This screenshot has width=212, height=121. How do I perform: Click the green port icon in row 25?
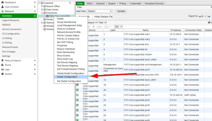coord(77,115)
